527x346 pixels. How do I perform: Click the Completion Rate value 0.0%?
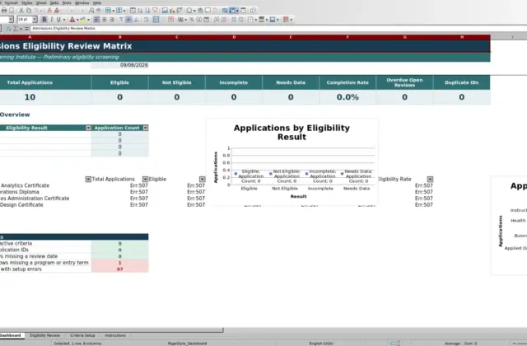[x=347, y=97]
